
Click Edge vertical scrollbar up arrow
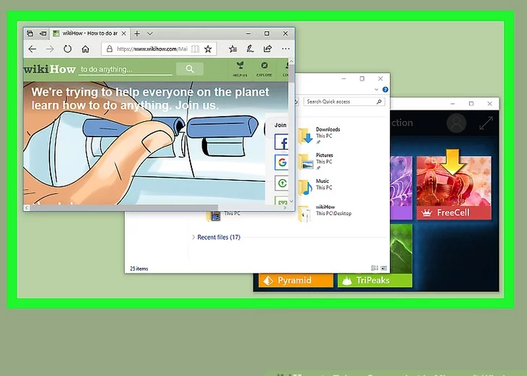coord(291,62)
